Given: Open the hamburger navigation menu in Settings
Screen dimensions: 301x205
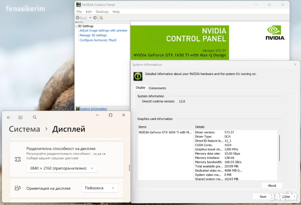Looking at the screenshot, I should 20,117.
